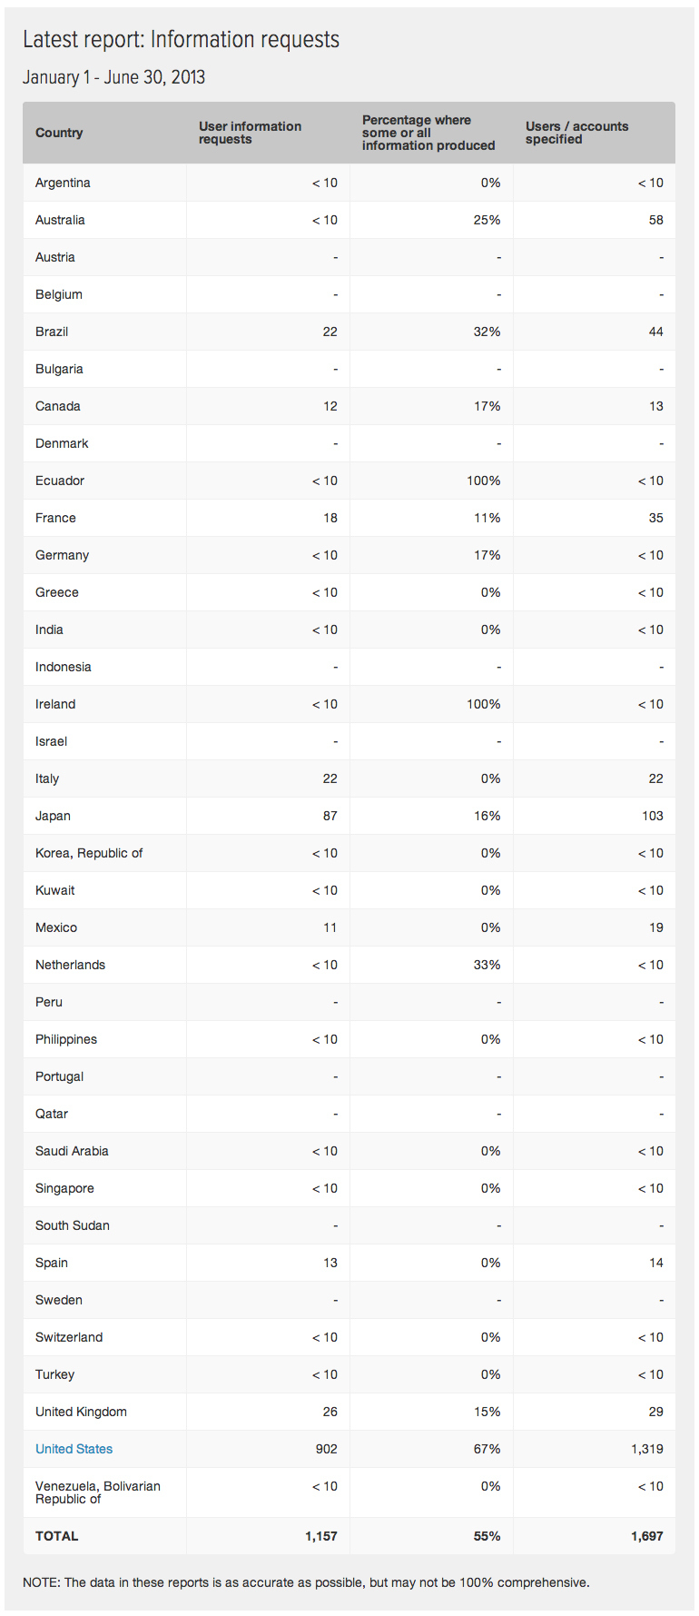
Task: Click the NOTE text about data accuracy
Action: 306,1582
